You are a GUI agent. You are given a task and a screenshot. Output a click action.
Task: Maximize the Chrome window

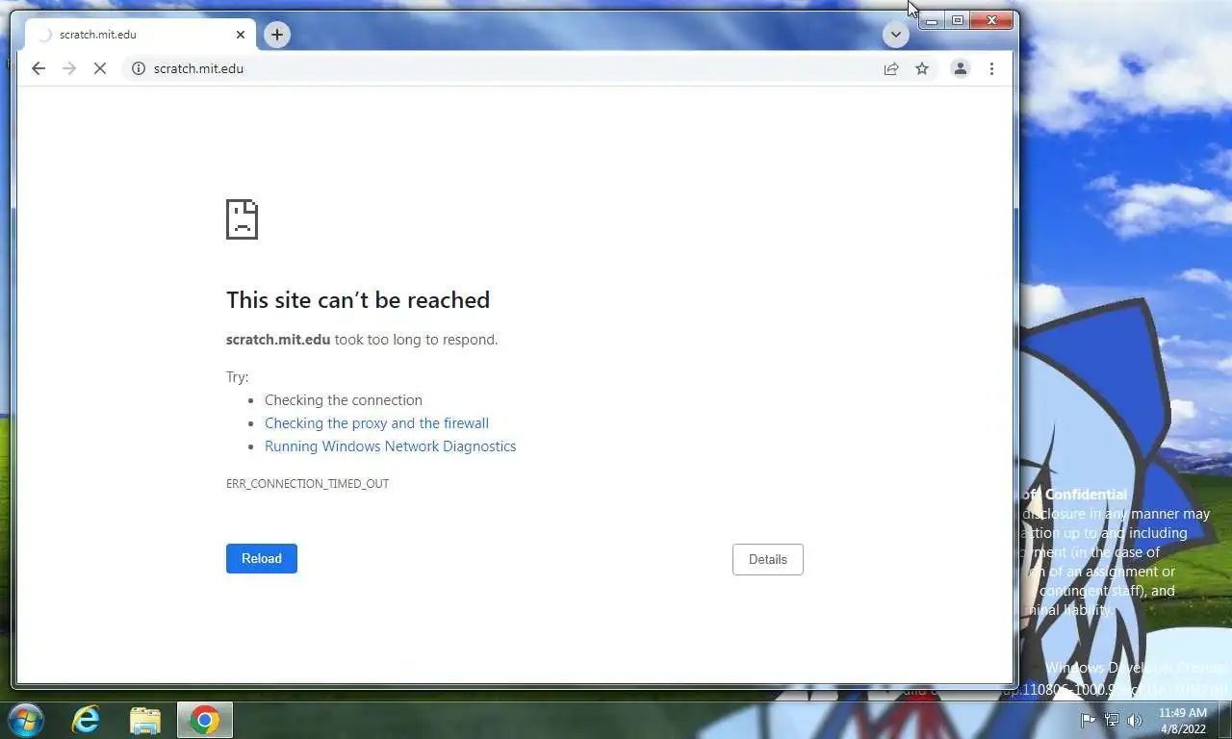click(958, 20)
